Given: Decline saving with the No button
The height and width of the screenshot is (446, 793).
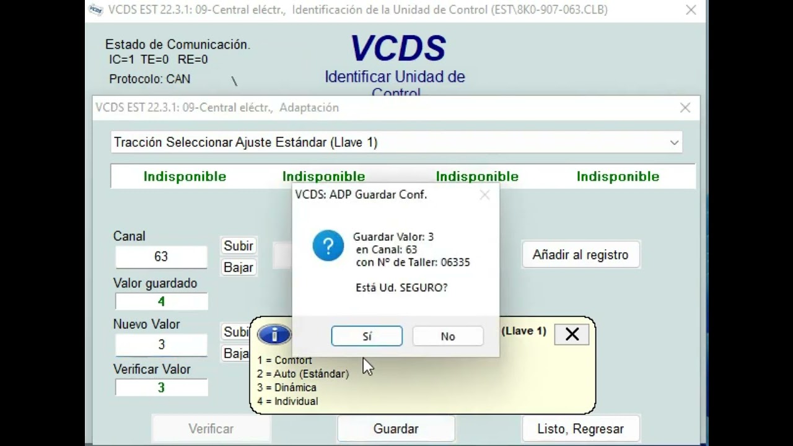Looking at the screenshot, I should click(x=448, y=336).
